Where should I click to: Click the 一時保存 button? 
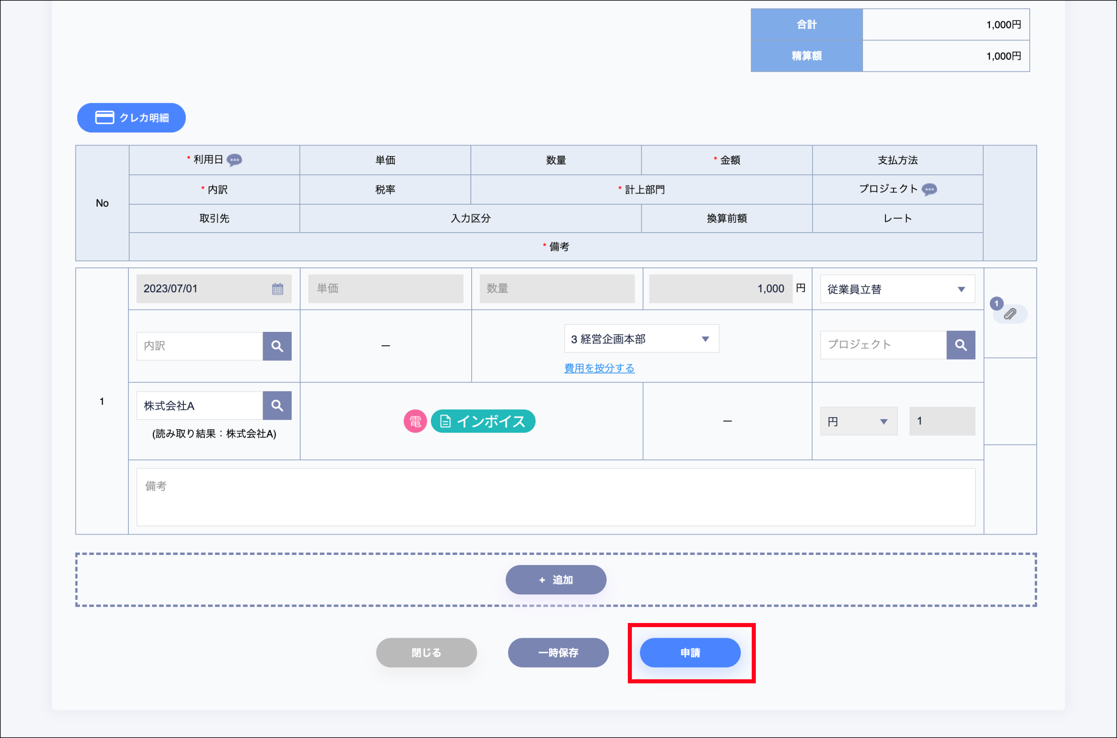coord(558,652)
